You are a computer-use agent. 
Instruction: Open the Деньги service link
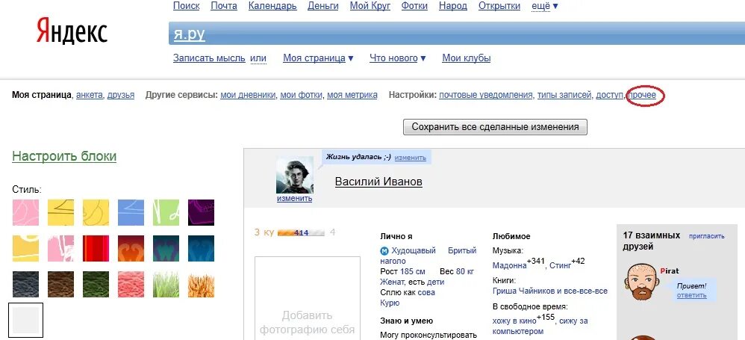click(x=323, y=6)
